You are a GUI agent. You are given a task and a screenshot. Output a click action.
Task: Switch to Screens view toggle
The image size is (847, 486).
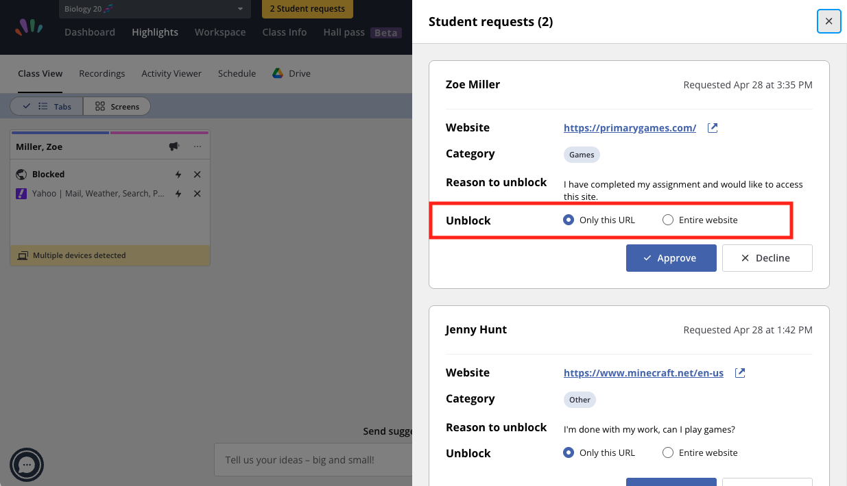pyautogui.click(x=117, y=106)
